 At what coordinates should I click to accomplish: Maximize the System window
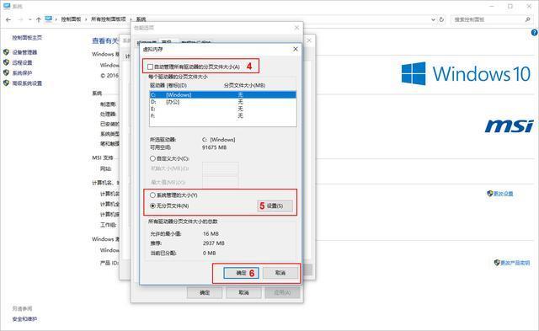pyautogui.click(x=510, y=6)
